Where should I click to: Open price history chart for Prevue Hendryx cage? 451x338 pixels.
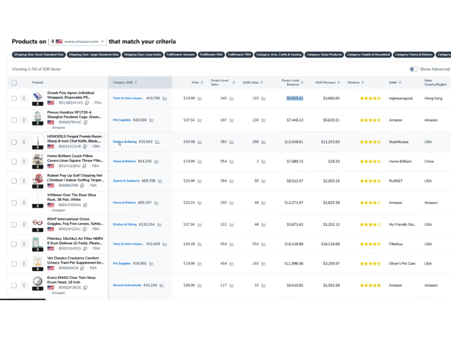tap(200, 120)
